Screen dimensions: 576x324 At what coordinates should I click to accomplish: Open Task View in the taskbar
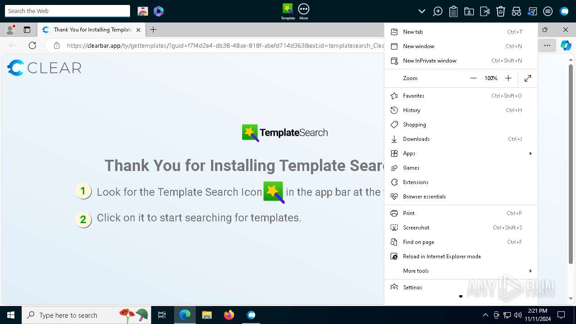tap(162, 315)
